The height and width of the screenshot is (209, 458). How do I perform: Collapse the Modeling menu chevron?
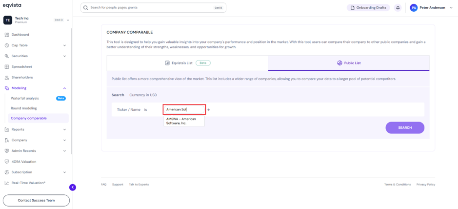(x=64, y=88)
